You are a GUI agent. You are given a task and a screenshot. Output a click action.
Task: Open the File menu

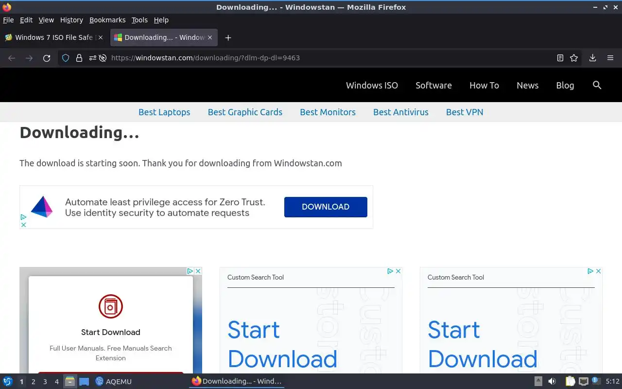(x=8, y=20)
